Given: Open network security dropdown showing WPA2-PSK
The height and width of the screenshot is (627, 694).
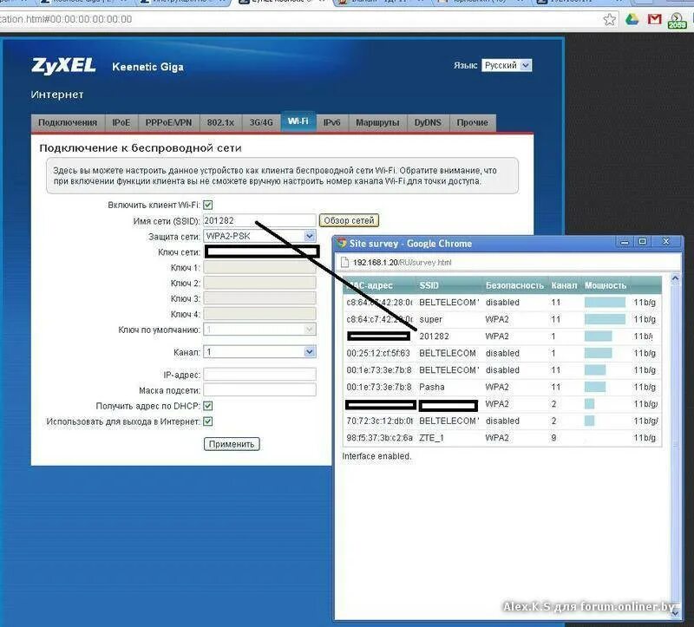Looking at the screenshot, I should click(259, 236).
